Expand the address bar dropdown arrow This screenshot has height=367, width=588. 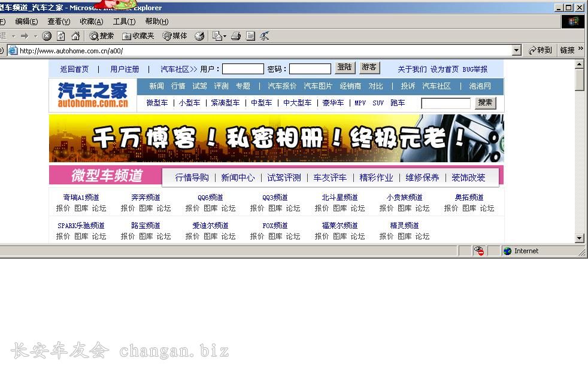(x=517, y=50)
